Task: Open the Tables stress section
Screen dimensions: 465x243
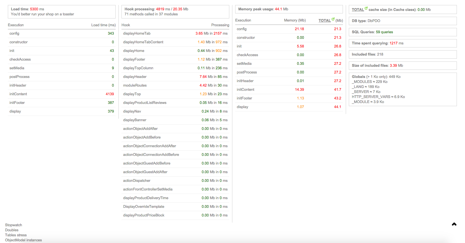Action: pos(16,235)
